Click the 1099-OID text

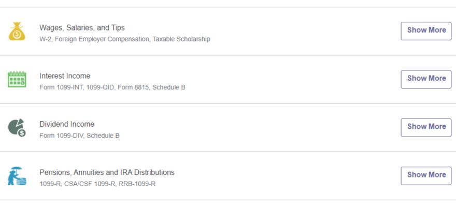coord(101,87)
